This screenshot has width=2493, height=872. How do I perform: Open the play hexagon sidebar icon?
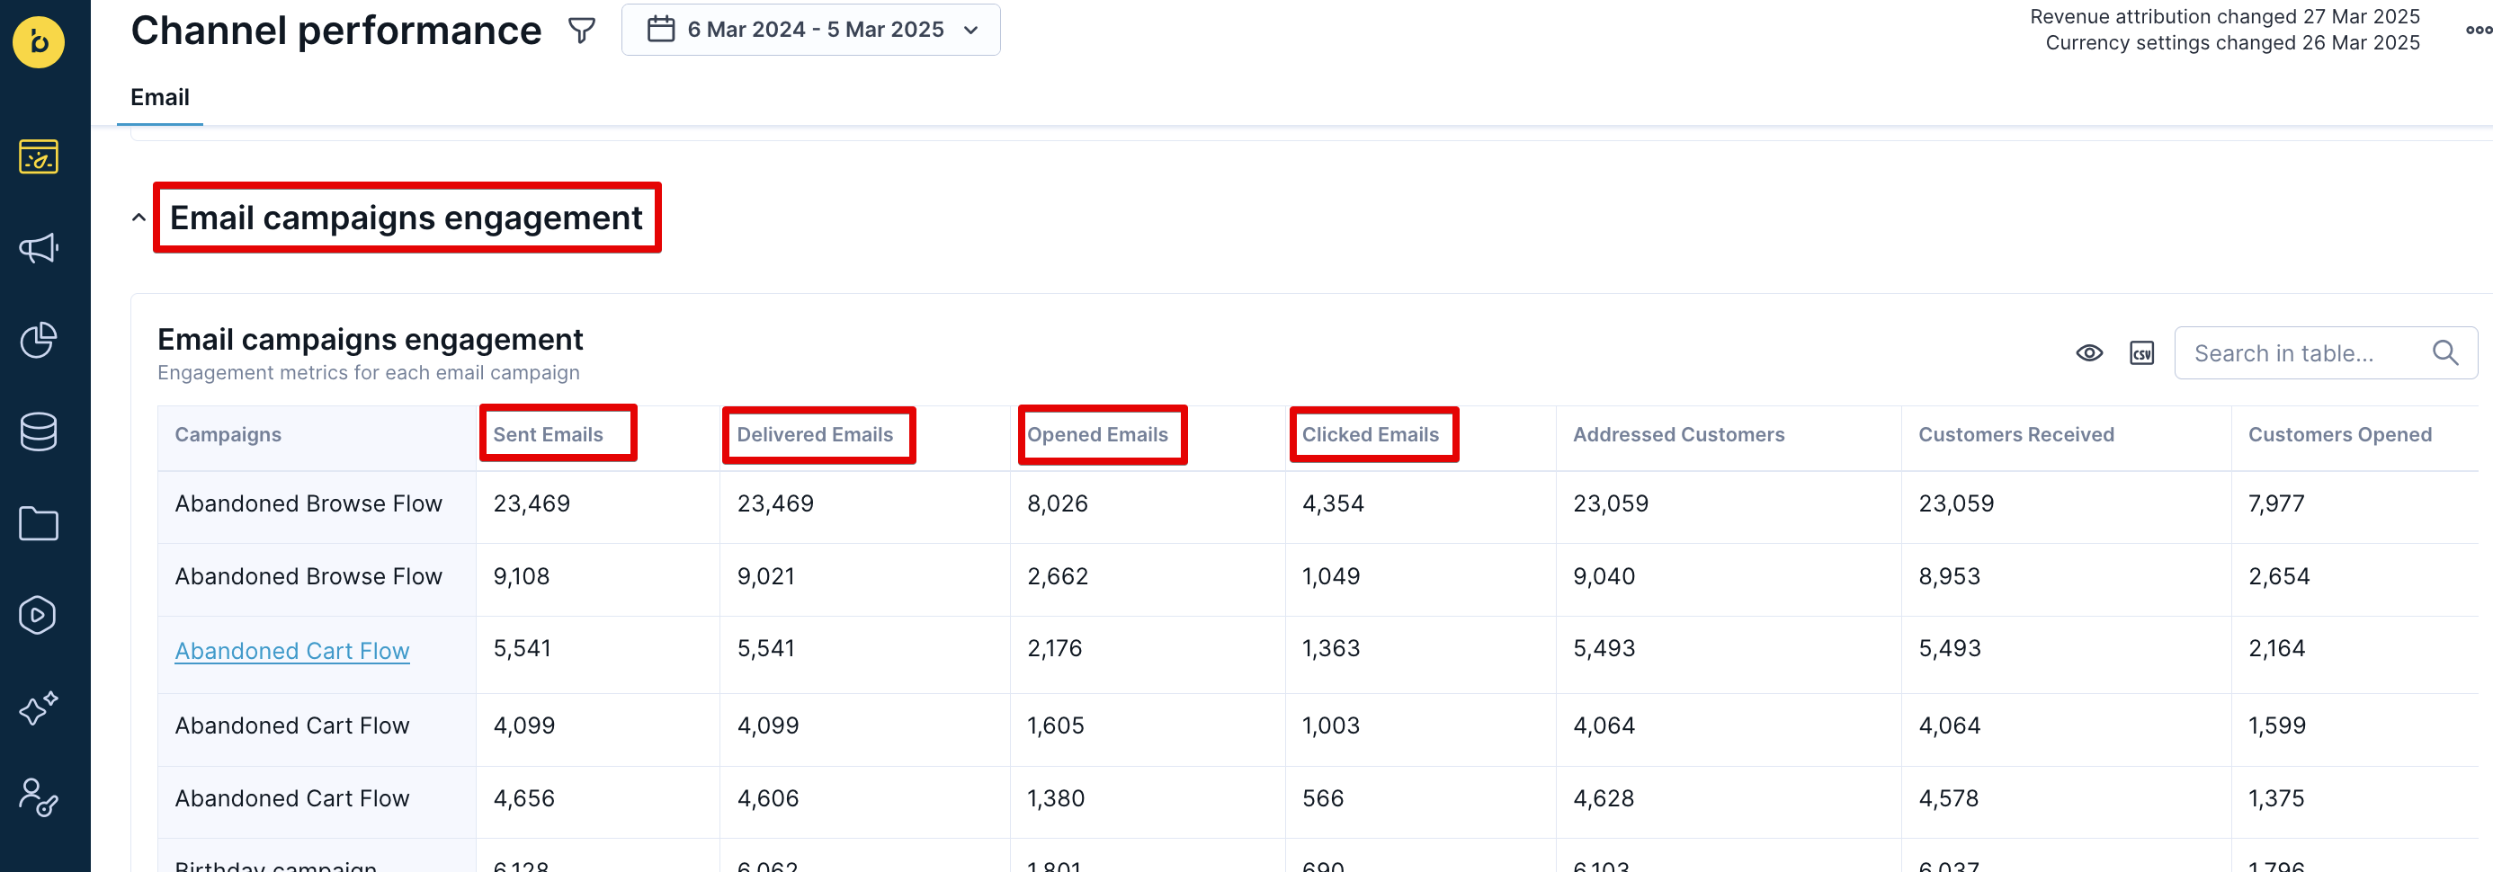[x=39, y=615]
